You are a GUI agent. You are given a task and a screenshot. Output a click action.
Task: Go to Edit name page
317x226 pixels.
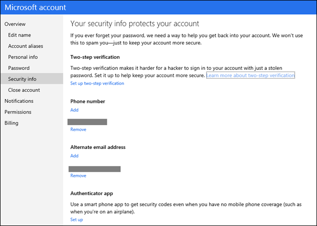click(20, 35)
